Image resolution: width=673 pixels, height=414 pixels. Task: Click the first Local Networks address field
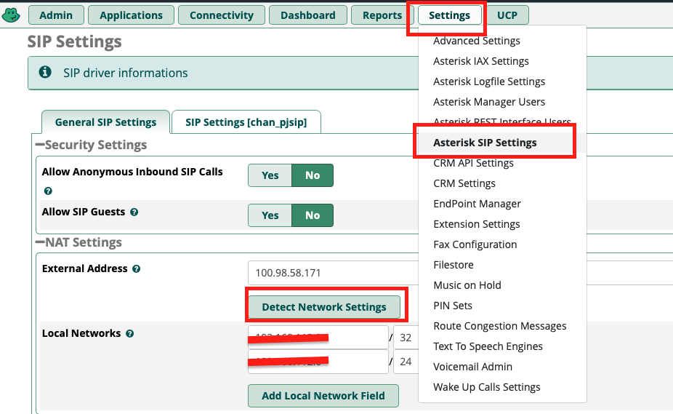(318, 338)
